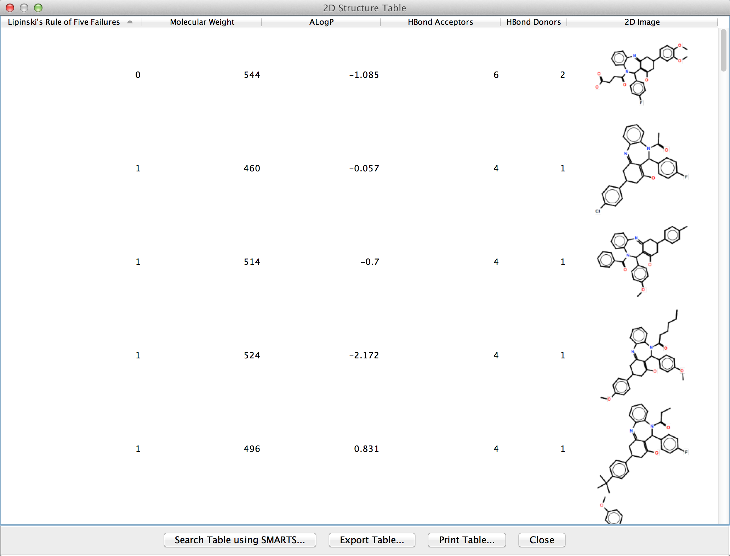
Task: Click the Close button at bottom
Action: pyautogui.click(x=542, y=540)
